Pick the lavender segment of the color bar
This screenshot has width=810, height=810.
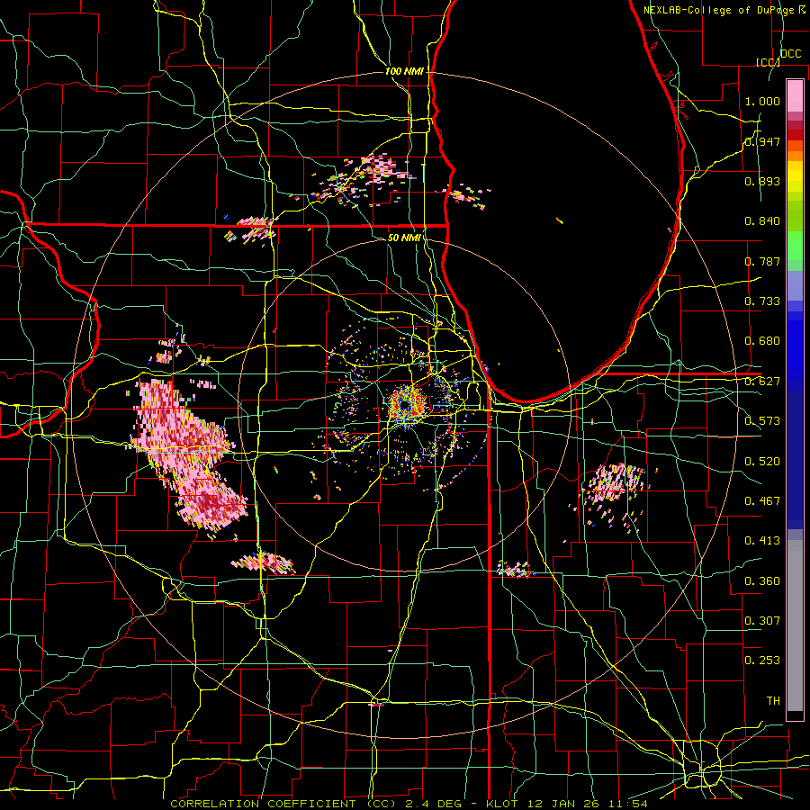[x=795, y=285]
